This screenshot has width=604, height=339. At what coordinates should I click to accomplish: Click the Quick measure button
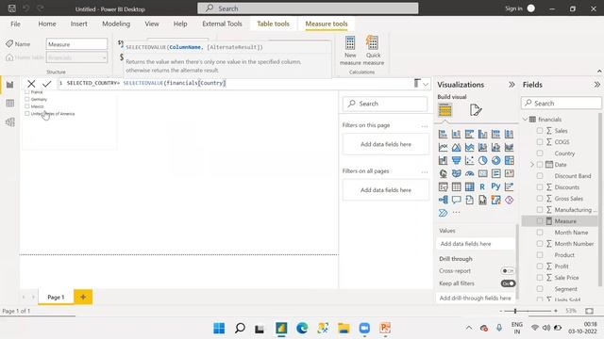(x=373, y=51)
